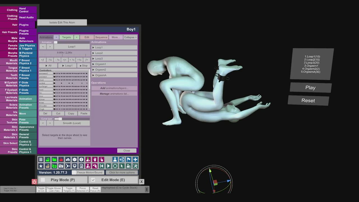
Task: Switch to the Sequence tab
Action: [x=101, y=37]
